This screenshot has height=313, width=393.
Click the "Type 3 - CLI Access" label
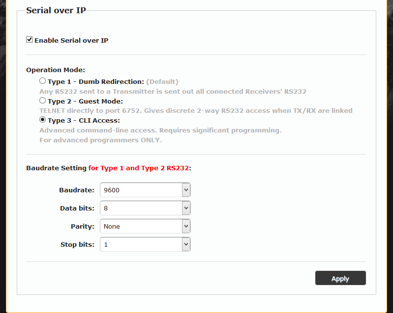coord(84,120)
